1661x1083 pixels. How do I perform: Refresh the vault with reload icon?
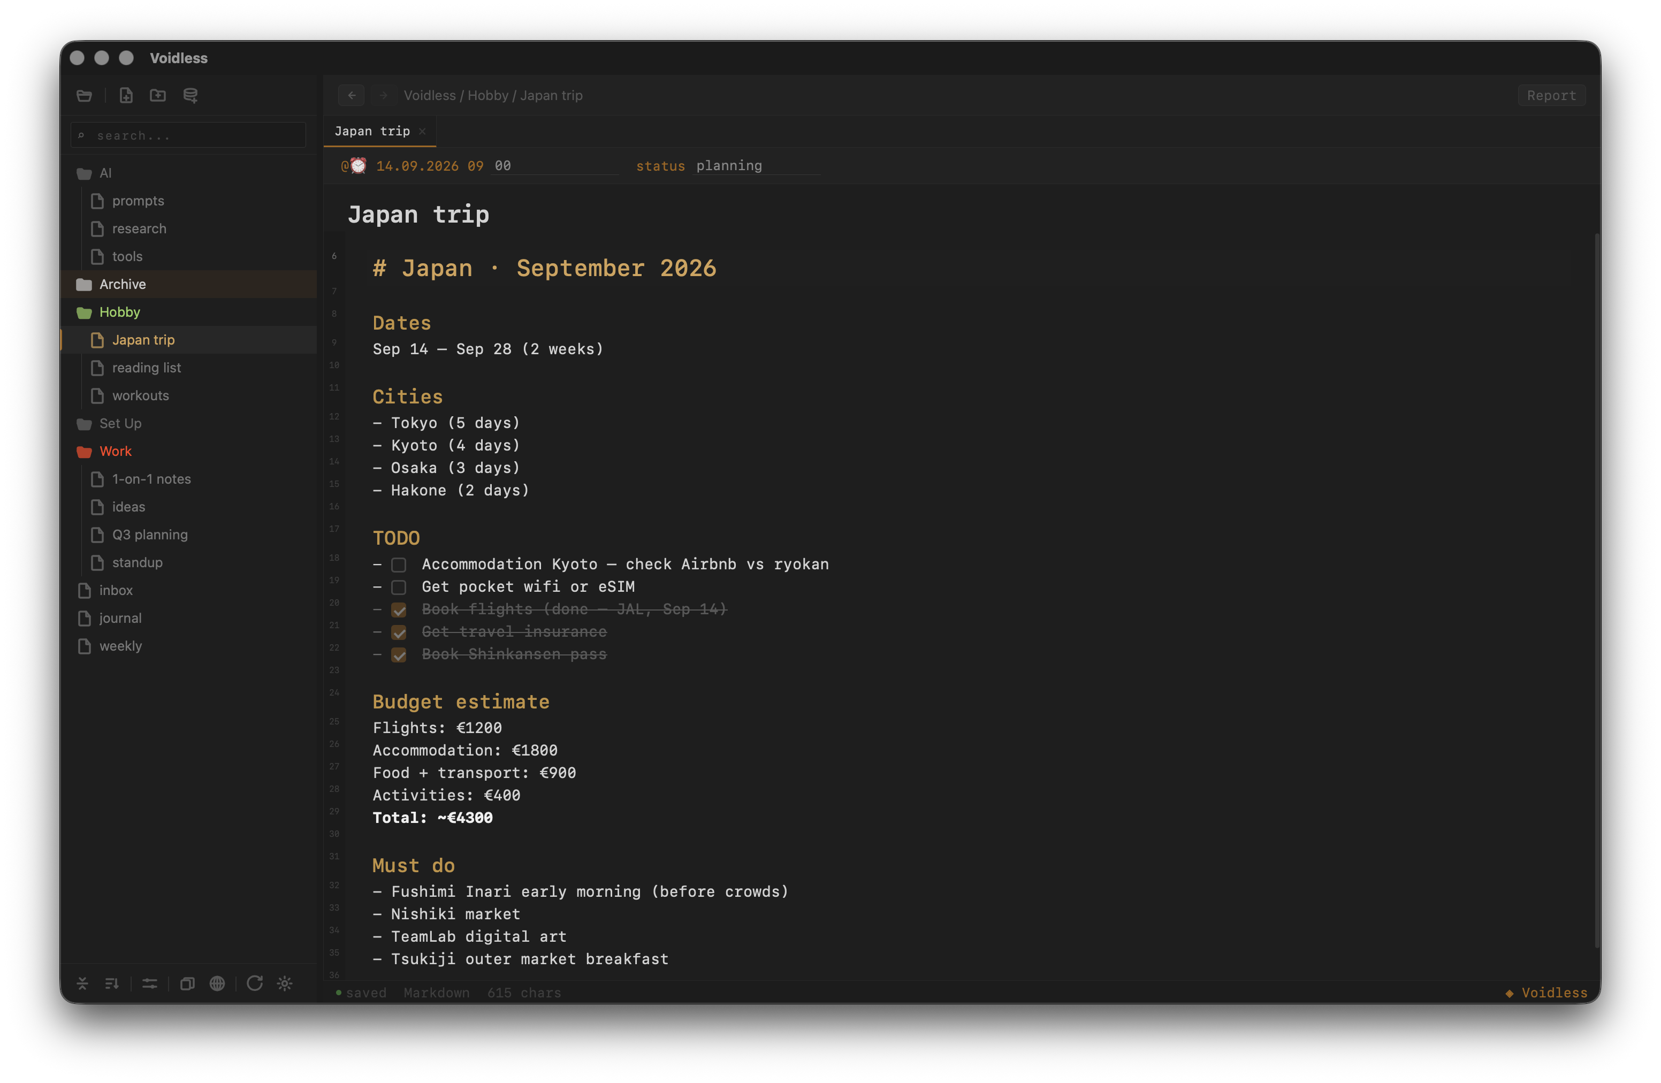[255, 983]
